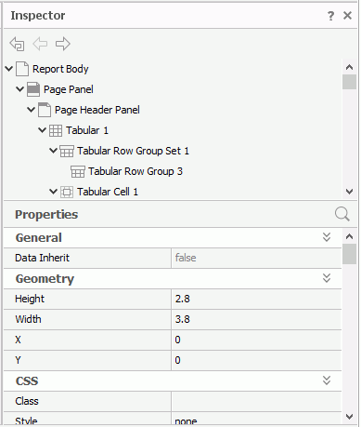Select Tabular 1 in the tree
The image size is (361, 427).
pos(87,130)
